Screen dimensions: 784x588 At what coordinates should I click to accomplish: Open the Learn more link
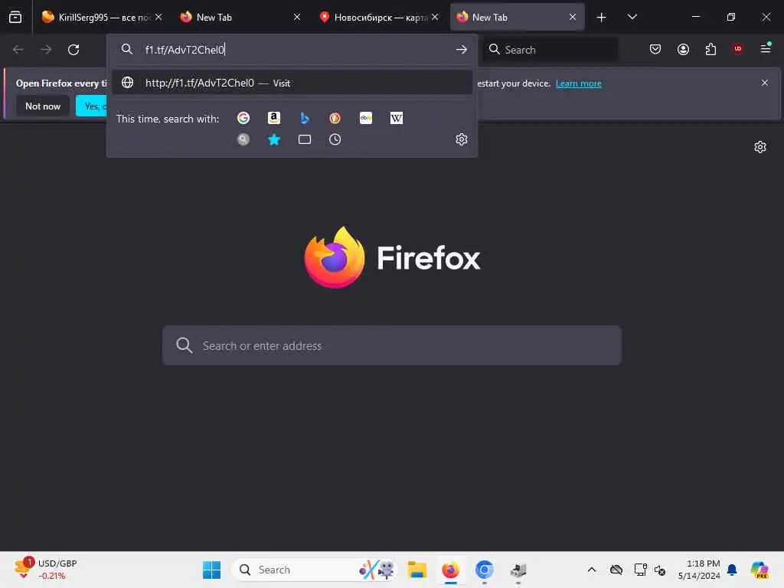click(x=579, y=83)
